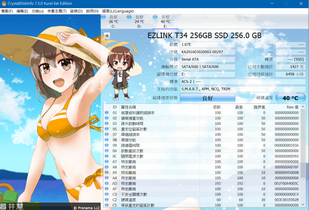The width and height of the screenshot is (309, 210).
Task: Click the power-on hours value 6458 小時
Action: click(x=291, y=74)
